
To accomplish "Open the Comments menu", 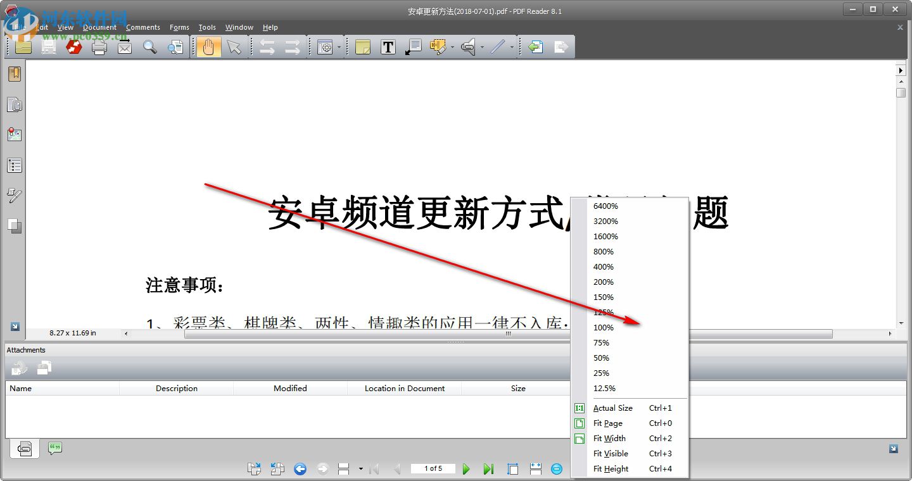I will [143, 27].
